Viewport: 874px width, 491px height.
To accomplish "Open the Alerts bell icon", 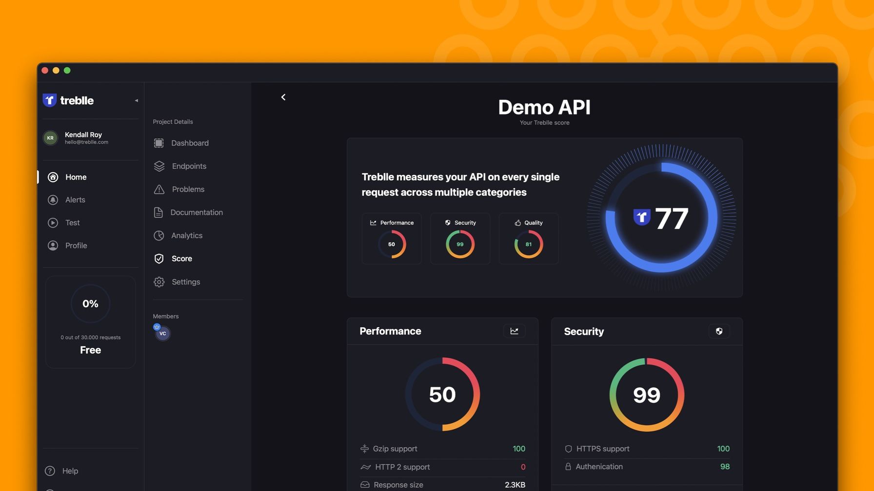I will pyautogui.click(x=53, y=200).
